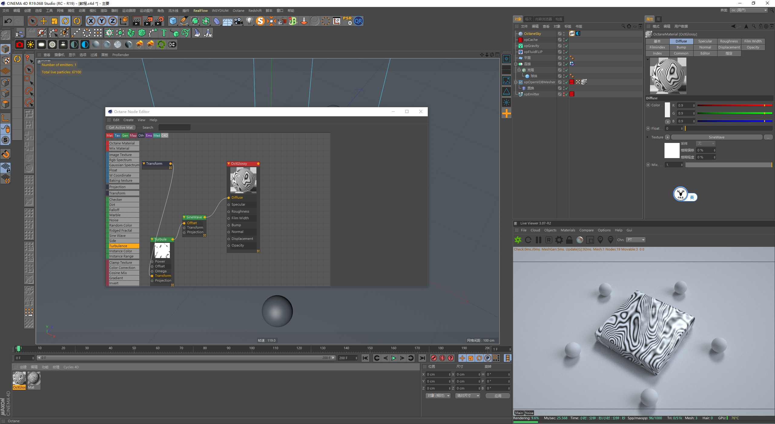The width and height of the screenshot is (775, 424).
Task: Open the Chn PT channel dropdown
Action: [636, 240]
